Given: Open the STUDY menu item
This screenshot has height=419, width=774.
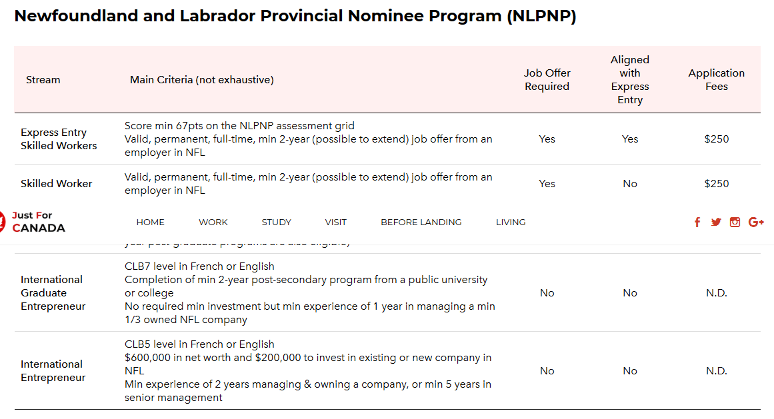Looking at the screenshot, I should tap(276, 222).
